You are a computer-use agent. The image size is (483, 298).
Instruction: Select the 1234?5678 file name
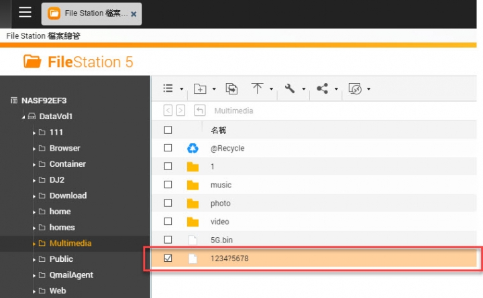pyautogui.click(x=229, y=258)
